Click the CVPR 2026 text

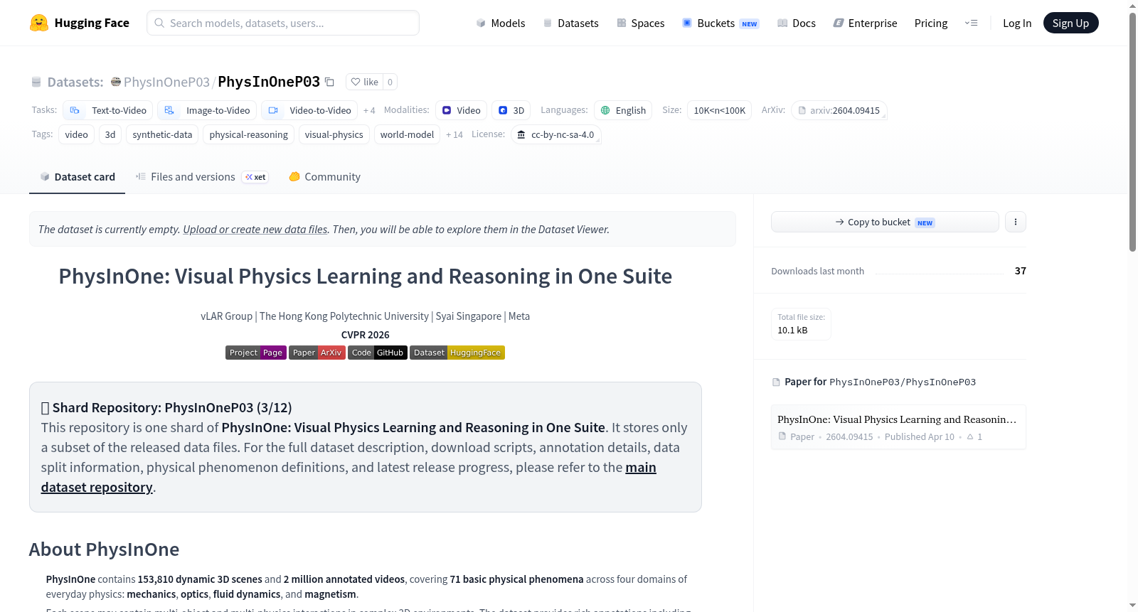point(366,335)
